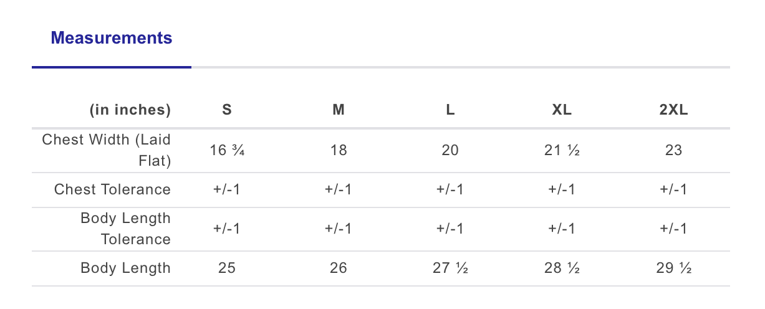The width and height of the screenshot is (765, 309).
Task: Click the Body Length row label
Action: pyautogui.click(x=125, y=269)
